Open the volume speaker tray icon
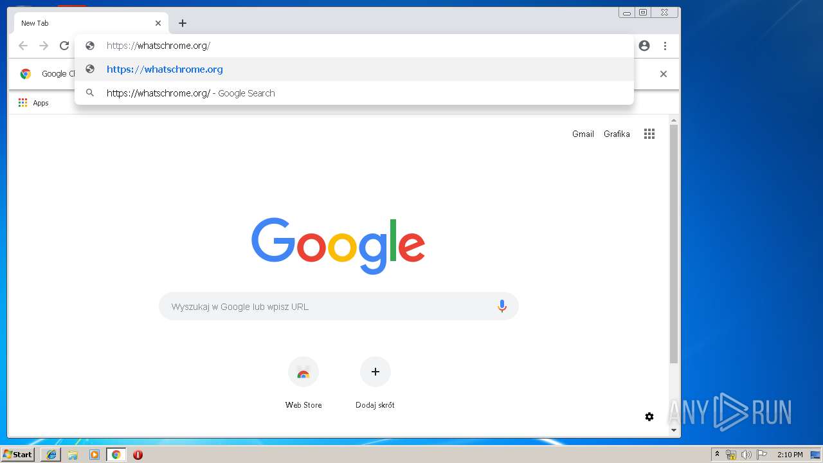The width and height of the screenshot is (823, 463). [746, 455]
